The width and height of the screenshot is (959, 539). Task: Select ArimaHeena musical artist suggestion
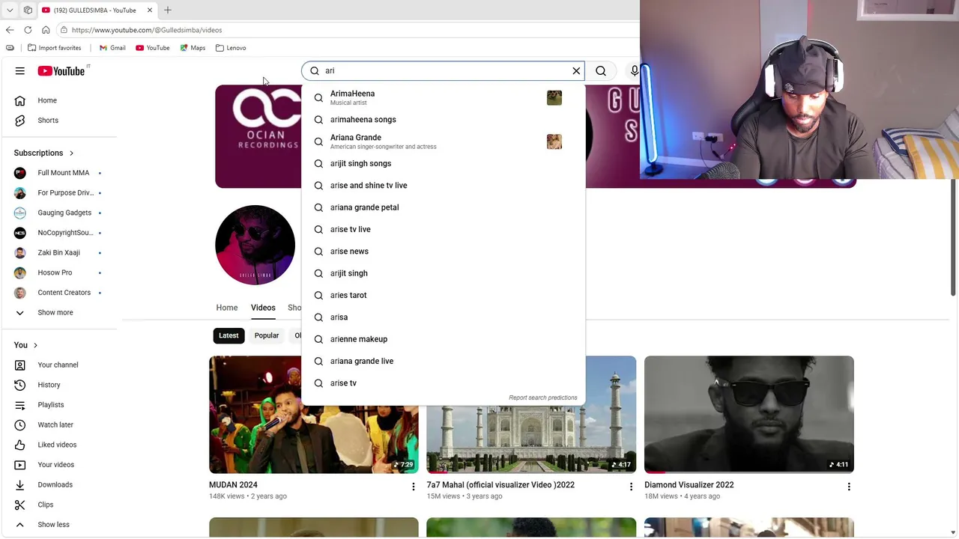coord(443,98)
